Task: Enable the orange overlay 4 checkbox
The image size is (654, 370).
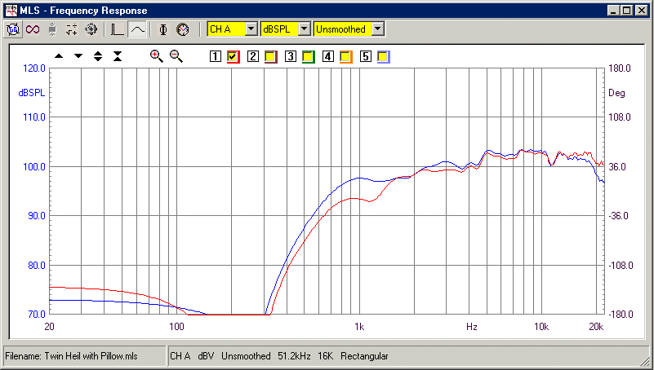Action: tap(345, 56)
